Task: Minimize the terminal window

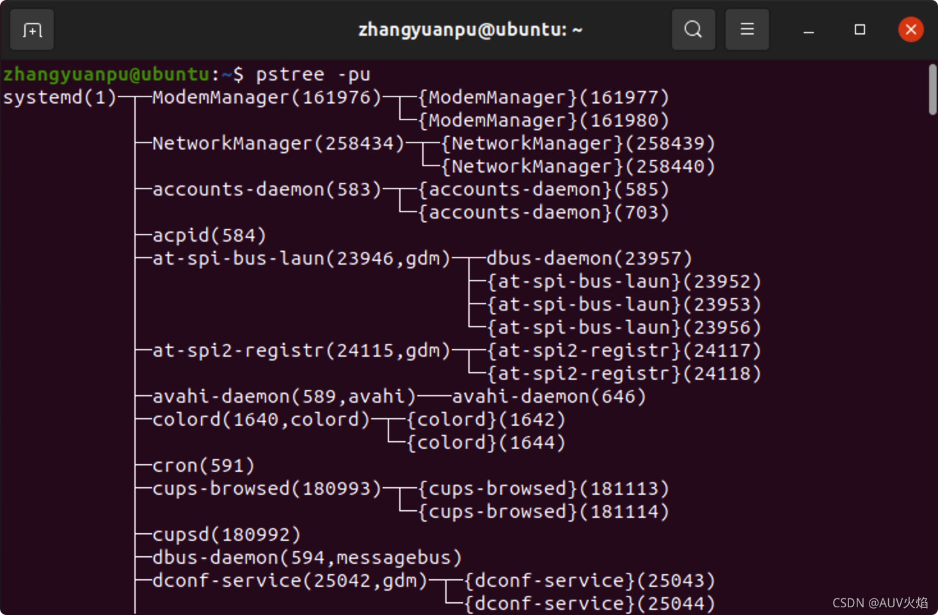Action: [x=808, y=30]
